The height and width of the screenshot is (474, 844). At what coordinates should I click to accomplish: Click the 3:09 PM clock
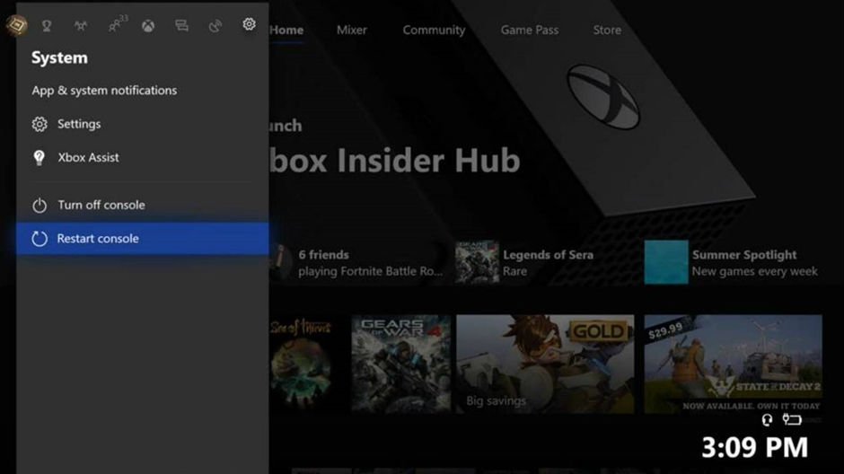[x=754, y=447]
